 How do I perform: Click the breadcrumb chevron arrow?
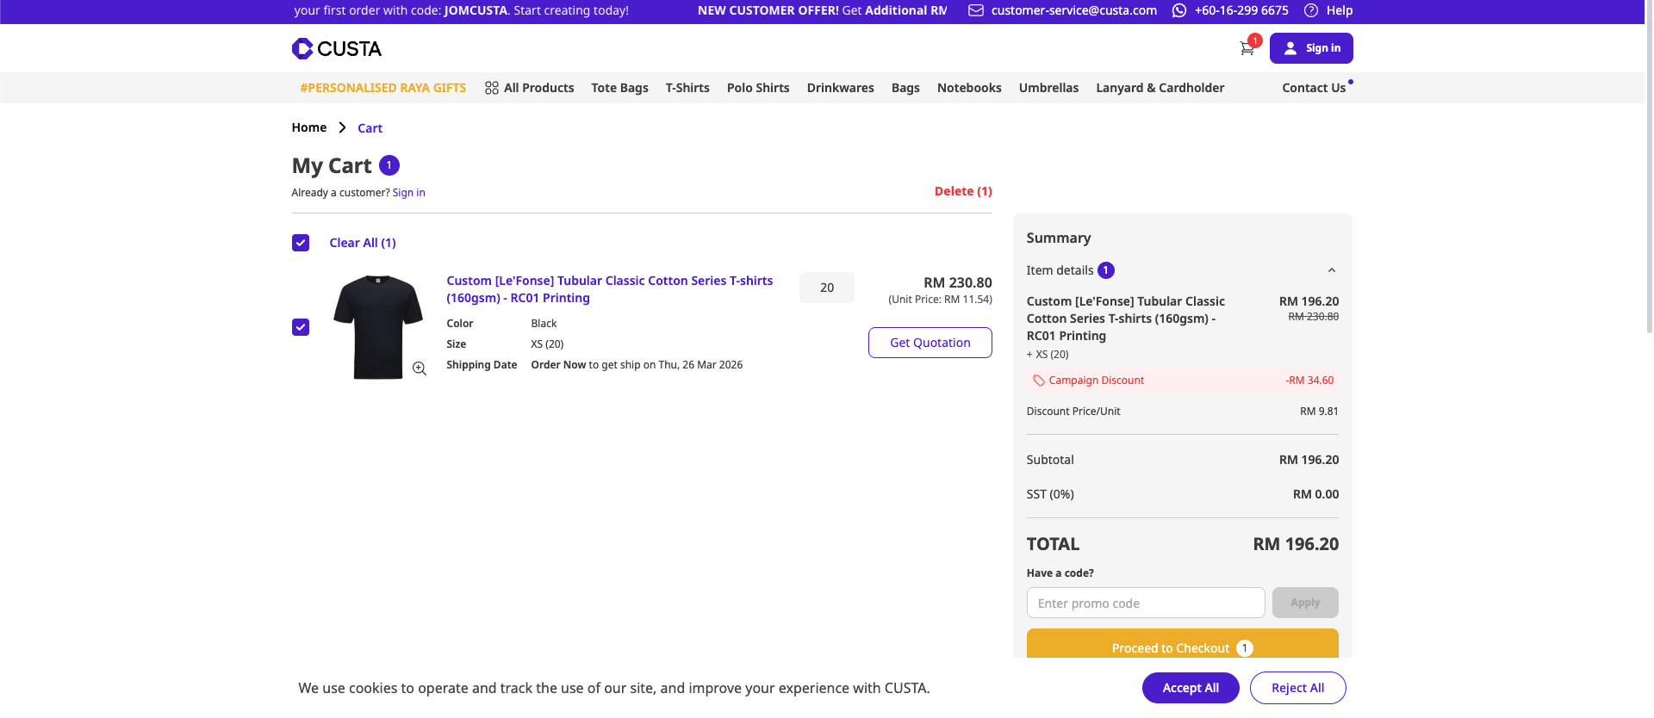click(342, 127)
